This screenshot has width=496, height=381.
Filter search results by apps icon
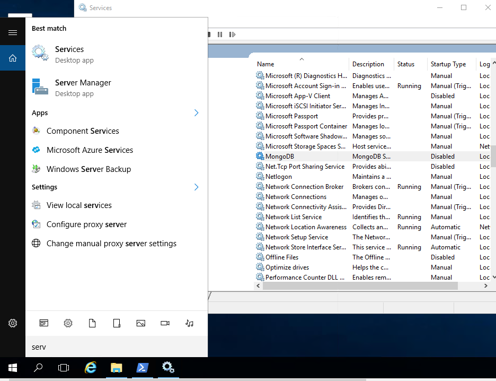coord(43,323)
